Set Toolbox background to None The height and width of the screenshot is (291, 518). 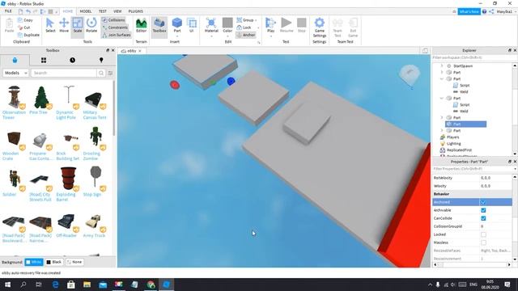74,262
